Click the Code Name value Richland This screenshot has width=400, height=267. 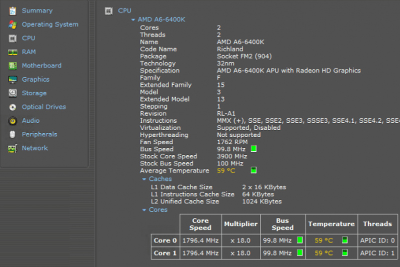point(230,49)
